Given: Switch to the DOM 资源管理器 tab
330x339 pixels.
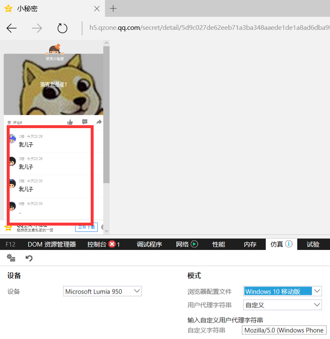Looking at the screenshot, I should coord(52,244).
